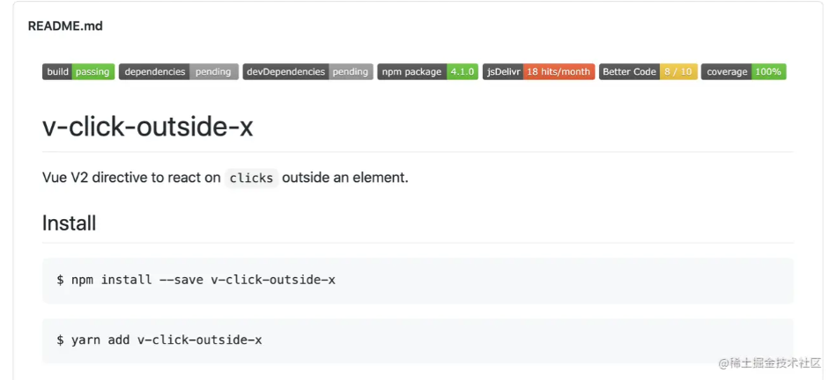Click the README.md file title
This screenshot has width=829, height=380.
[x=65, y=26]
